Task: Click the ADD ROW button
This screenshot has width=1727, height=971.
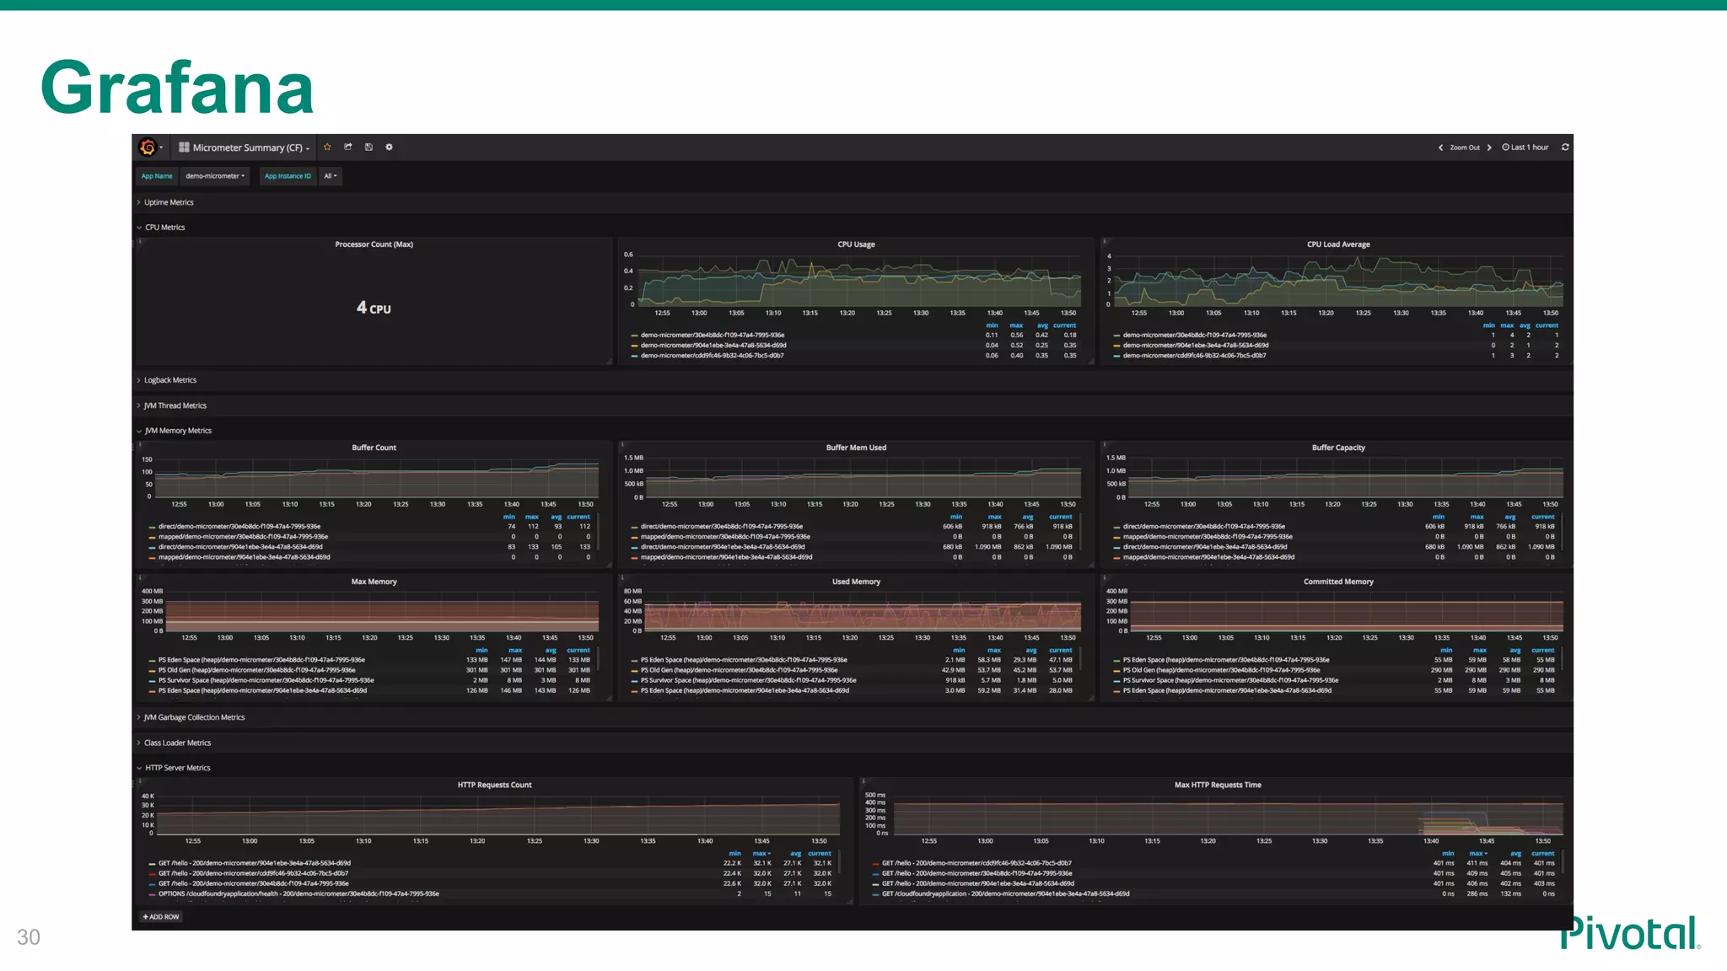Action: [x=161, y=917]
